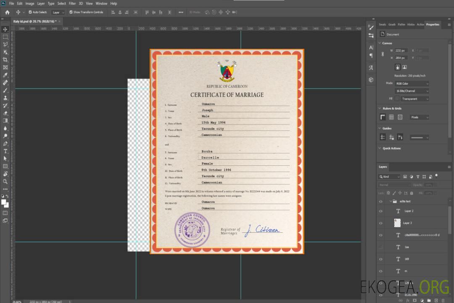Screen dimensions: 454x303
Task: Open the Glyphs panel icon
Action: pos(371,68)
